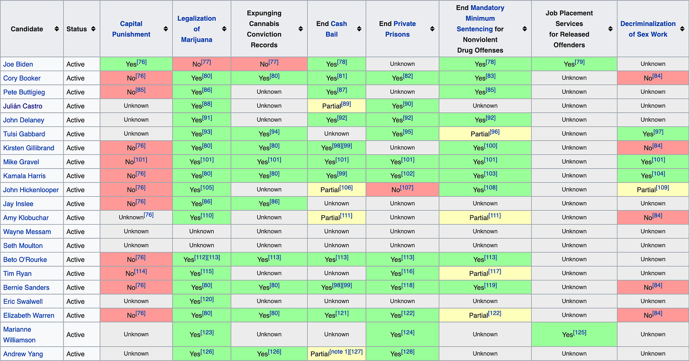Follow citation 117 in Tim Ryan's Partial cell
This screenshot has width=690, height=361.
click(496, 271)
